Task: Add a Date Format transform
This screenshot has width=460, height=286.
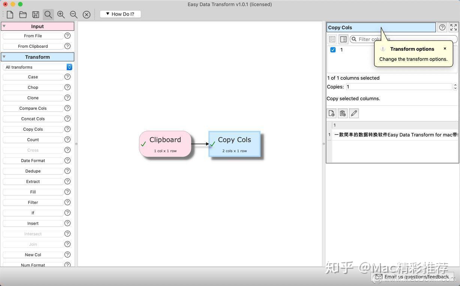Action: point(33,161)
